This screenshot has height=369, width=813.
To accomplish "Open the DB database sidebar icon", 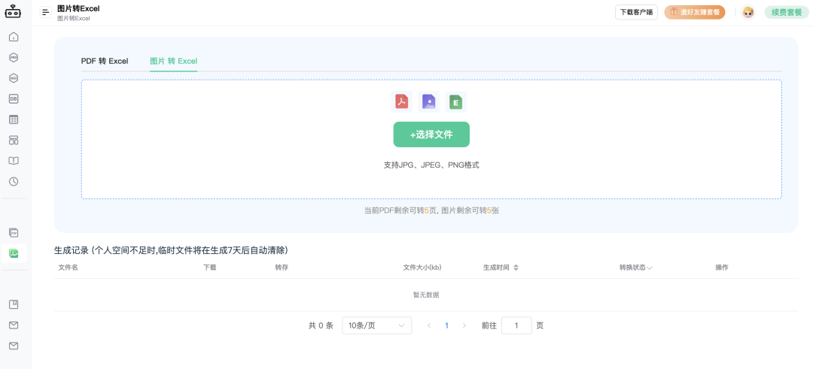I will click(x=14, y=99).
